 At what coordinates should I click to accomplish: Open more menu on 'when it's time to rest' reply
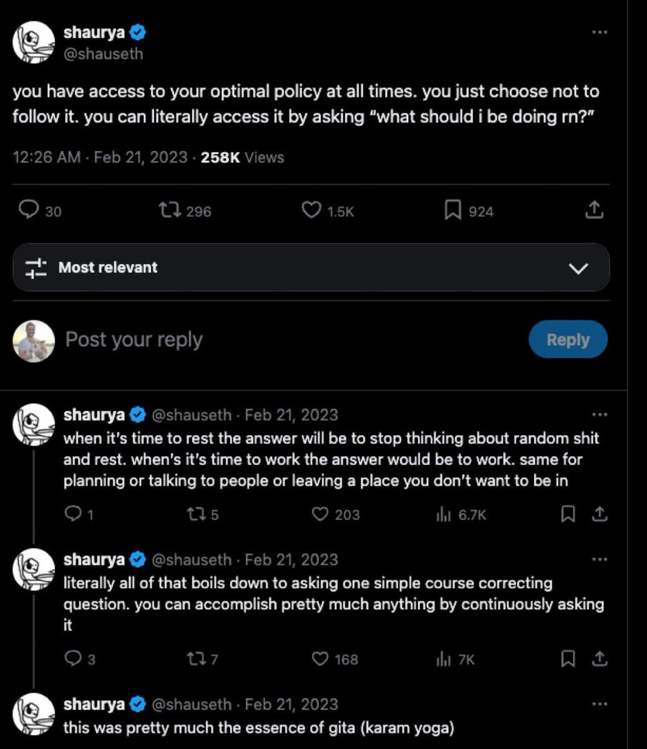tap(599, 415)
